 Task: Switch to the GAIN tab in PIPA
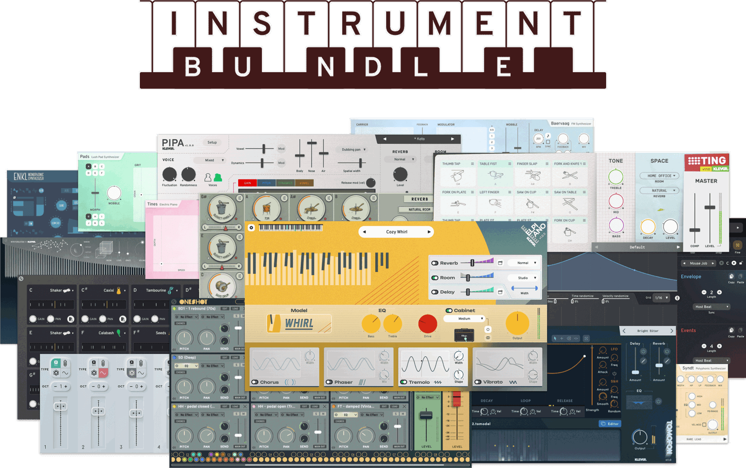coord(247,183)
